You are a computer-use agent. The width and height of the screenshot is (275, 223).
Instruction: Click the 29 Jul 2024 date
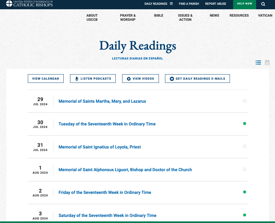tap(40, 101)
